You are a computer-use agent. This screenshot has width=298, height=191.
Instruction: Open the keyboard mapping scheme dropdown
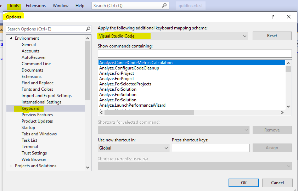[173, 36]
